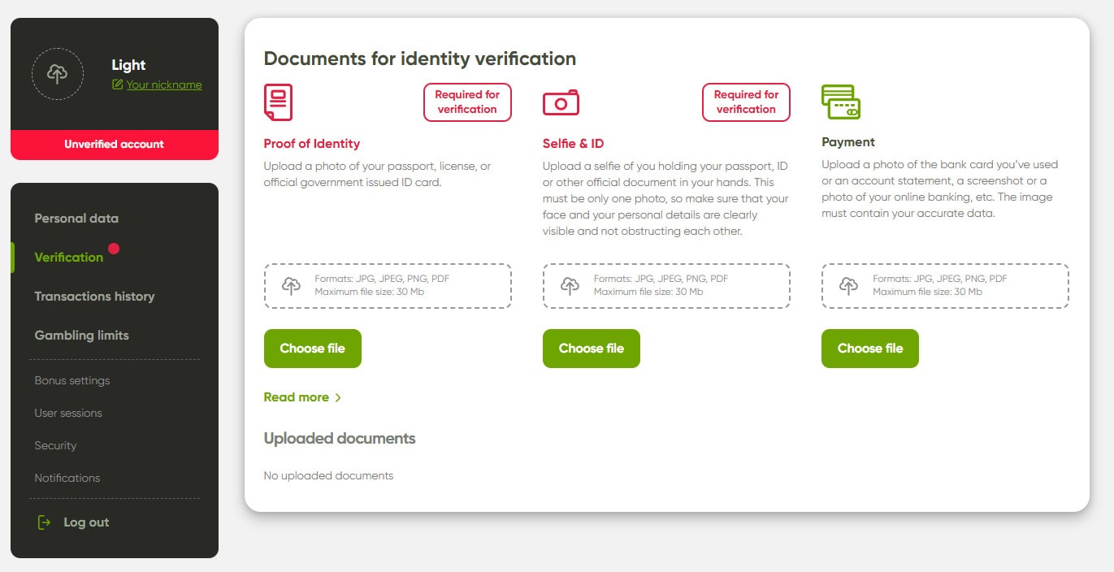The image size is (1114, 572).
Task: Expand the Read more chevron arrow
Action: 338,397
